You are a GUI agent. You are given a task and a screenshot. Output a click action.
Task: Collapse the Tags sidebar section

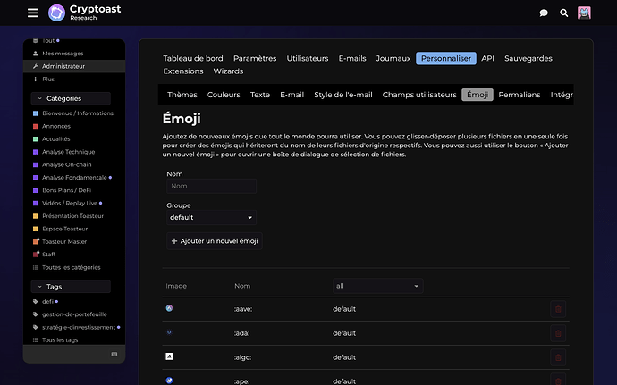click(x=71, y=287)
